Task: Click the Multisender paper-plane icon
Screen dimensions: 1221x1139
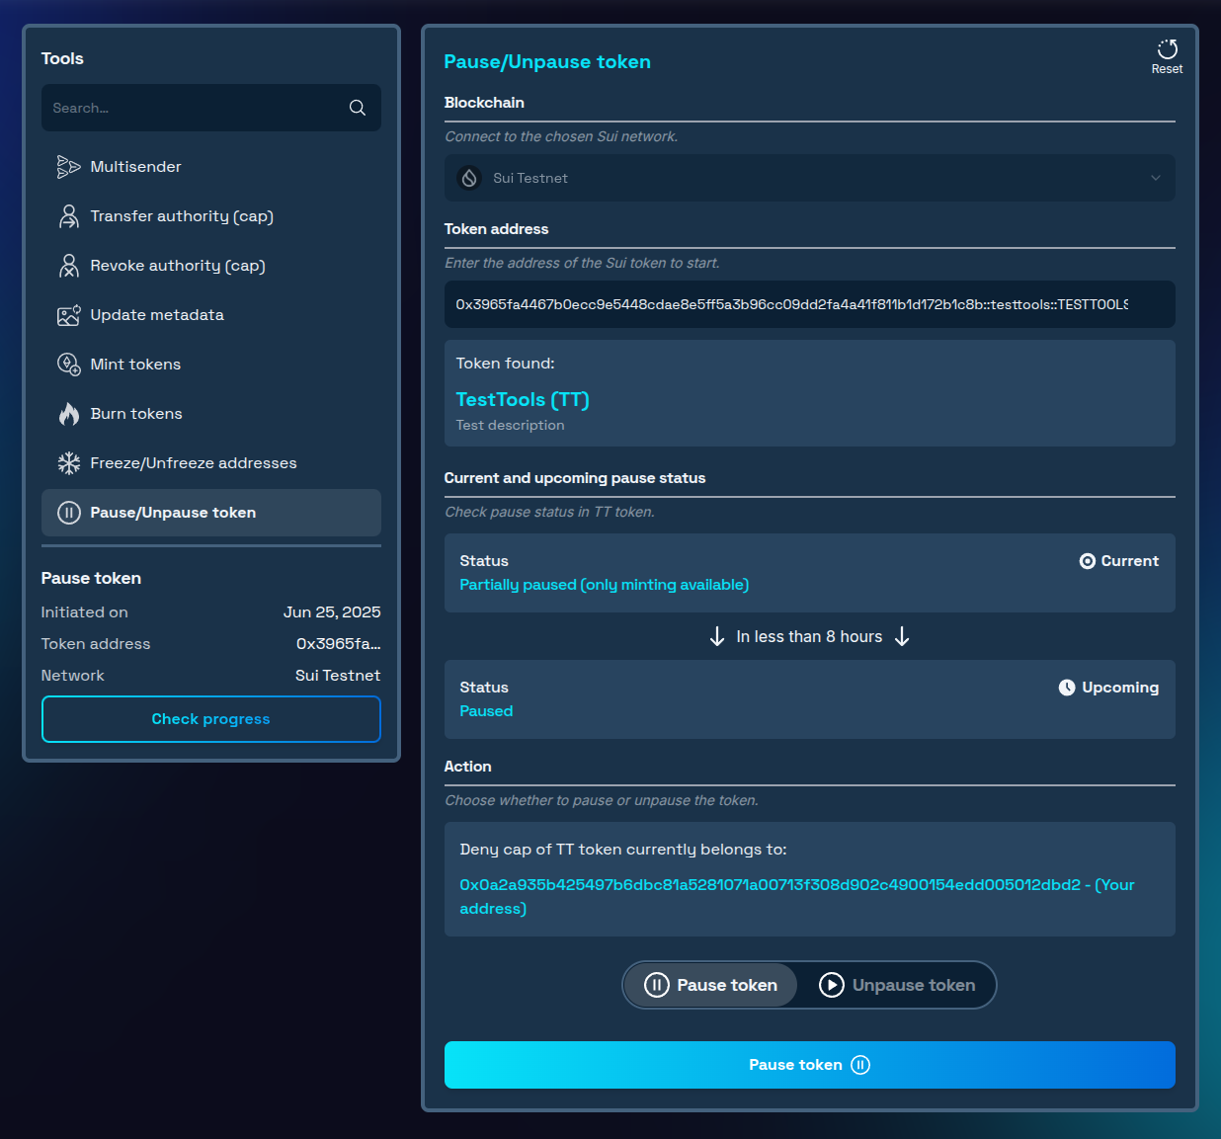Action: [68, 167]
